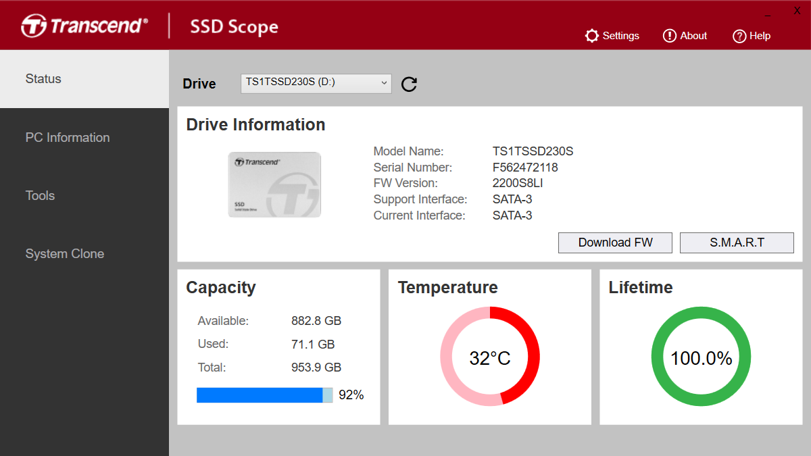Click the temperature ring gauge showing 32°C
The height and width of the screenshot is (456, 811).
tap(490, 357)
